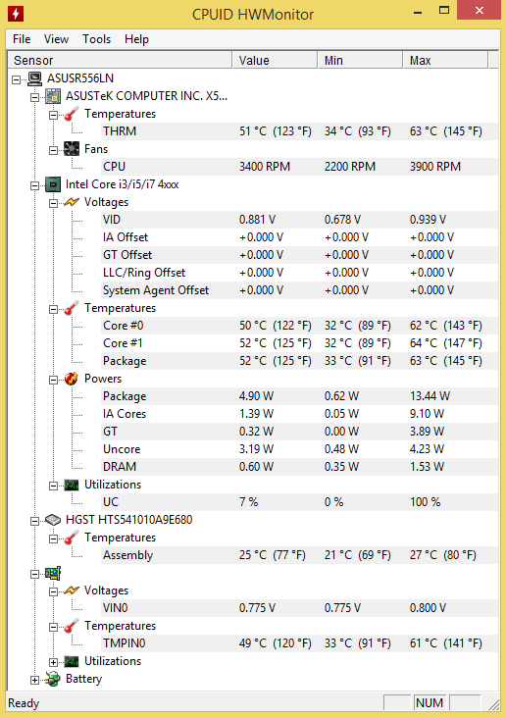This screenshot has width=506, height=718.
Task: Click the CPU Voltages lightning icon
Action: coord(72,202)
